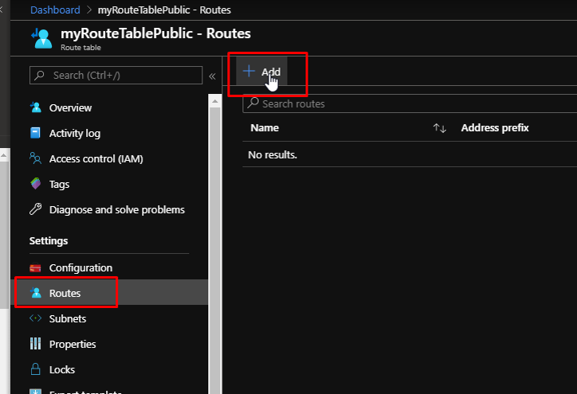
Task: Open the Configuration settings item
Action: 80,267
